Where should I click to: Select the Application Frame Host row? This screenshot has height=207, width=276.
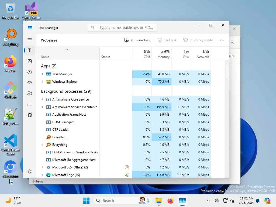pos(123,115)
